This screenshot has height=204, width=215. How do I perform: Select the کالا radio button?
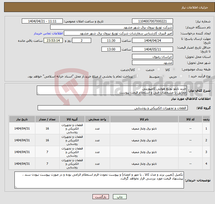[174, 69]
